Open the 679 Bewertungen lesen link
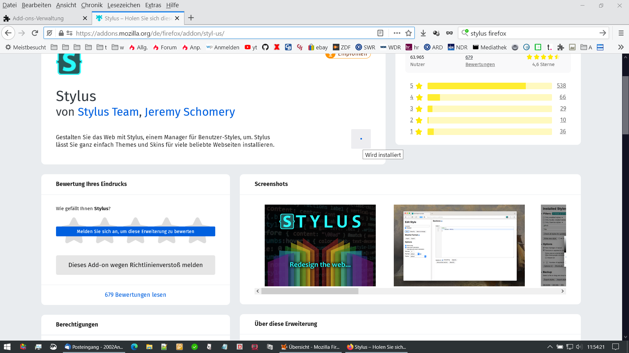The image size is (629, 353). 135,294
